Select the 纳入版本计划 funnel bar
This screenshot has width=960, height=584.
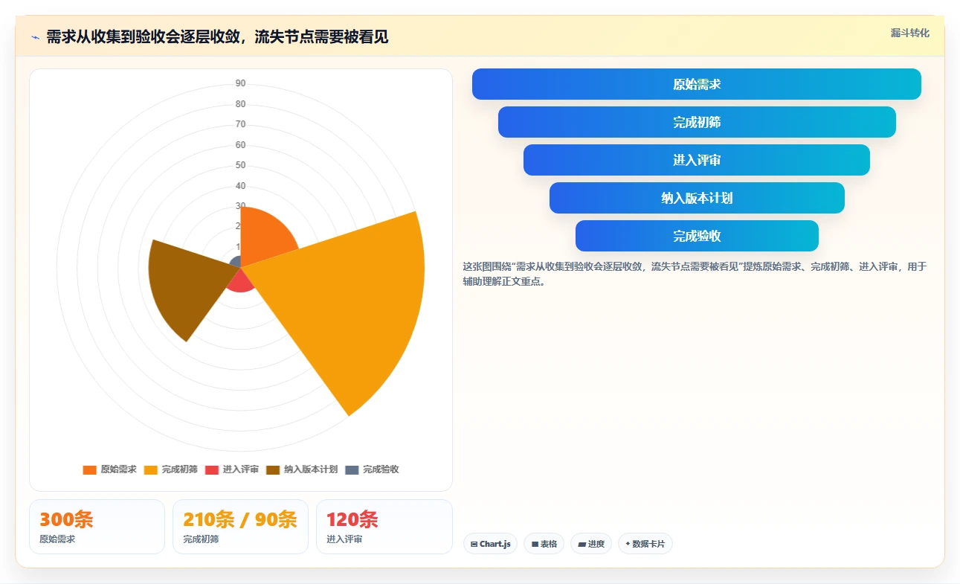click(697, 198)
